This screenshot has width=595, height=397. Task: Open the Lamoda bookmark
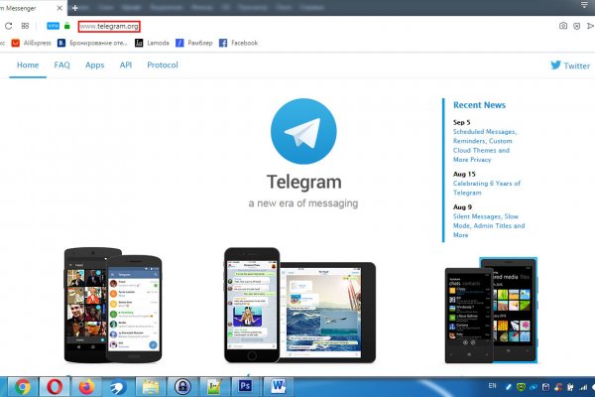(x=152, y=43)
